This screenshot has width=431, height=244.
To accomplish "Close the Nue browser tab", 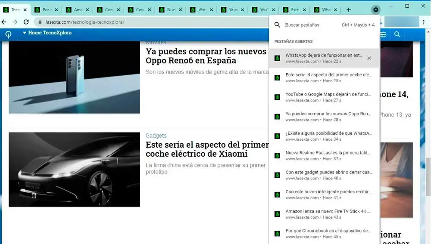I will (180, 10).
